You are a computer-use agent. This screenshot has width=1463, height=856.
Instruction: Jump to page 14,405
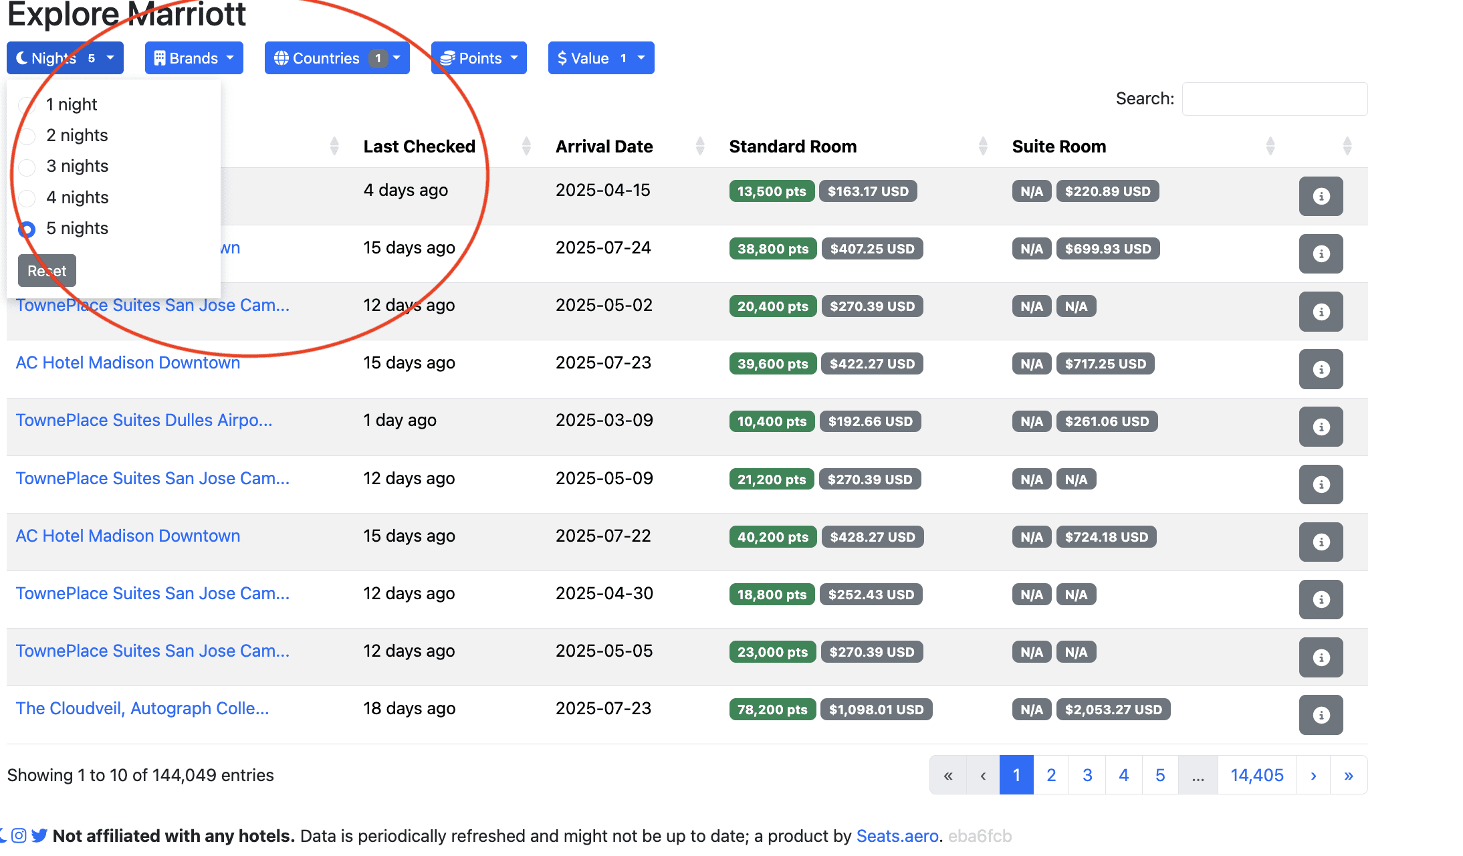coord(1257,775)
